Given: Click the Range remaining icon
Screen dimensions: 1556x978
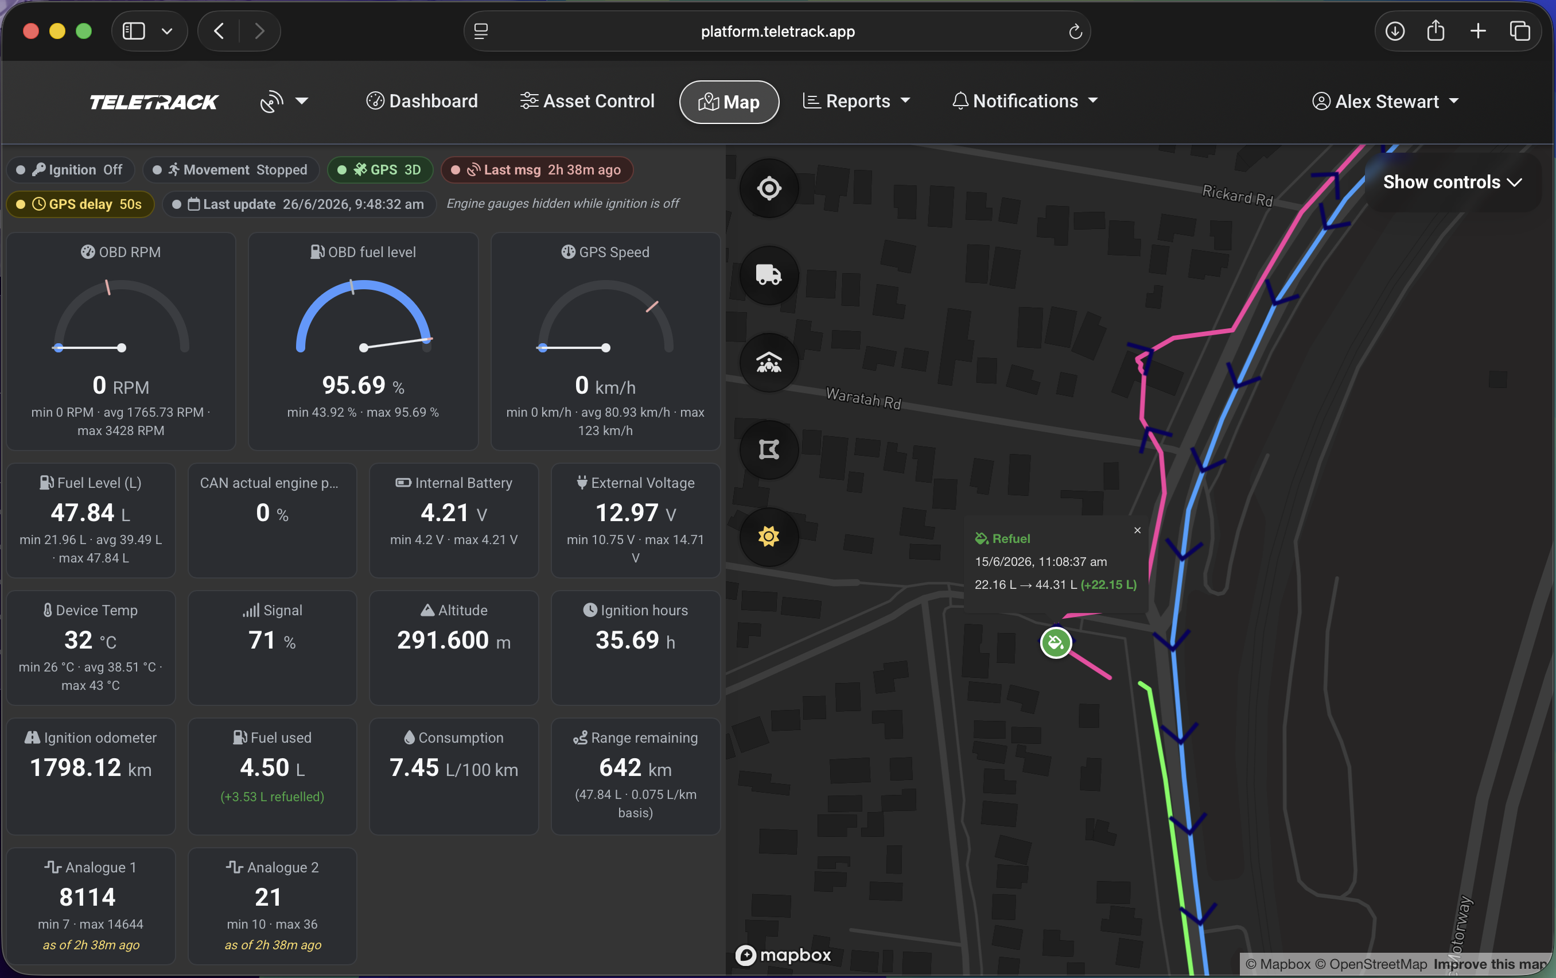Looking at the screenshot, I should 580,737.
